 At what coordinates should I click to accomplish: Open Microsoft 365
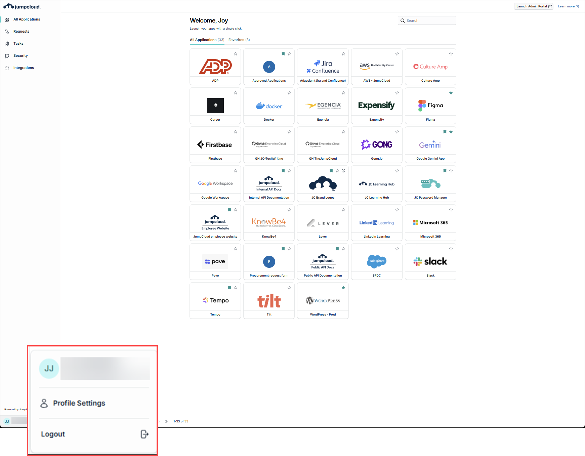(x=430, y=223)
